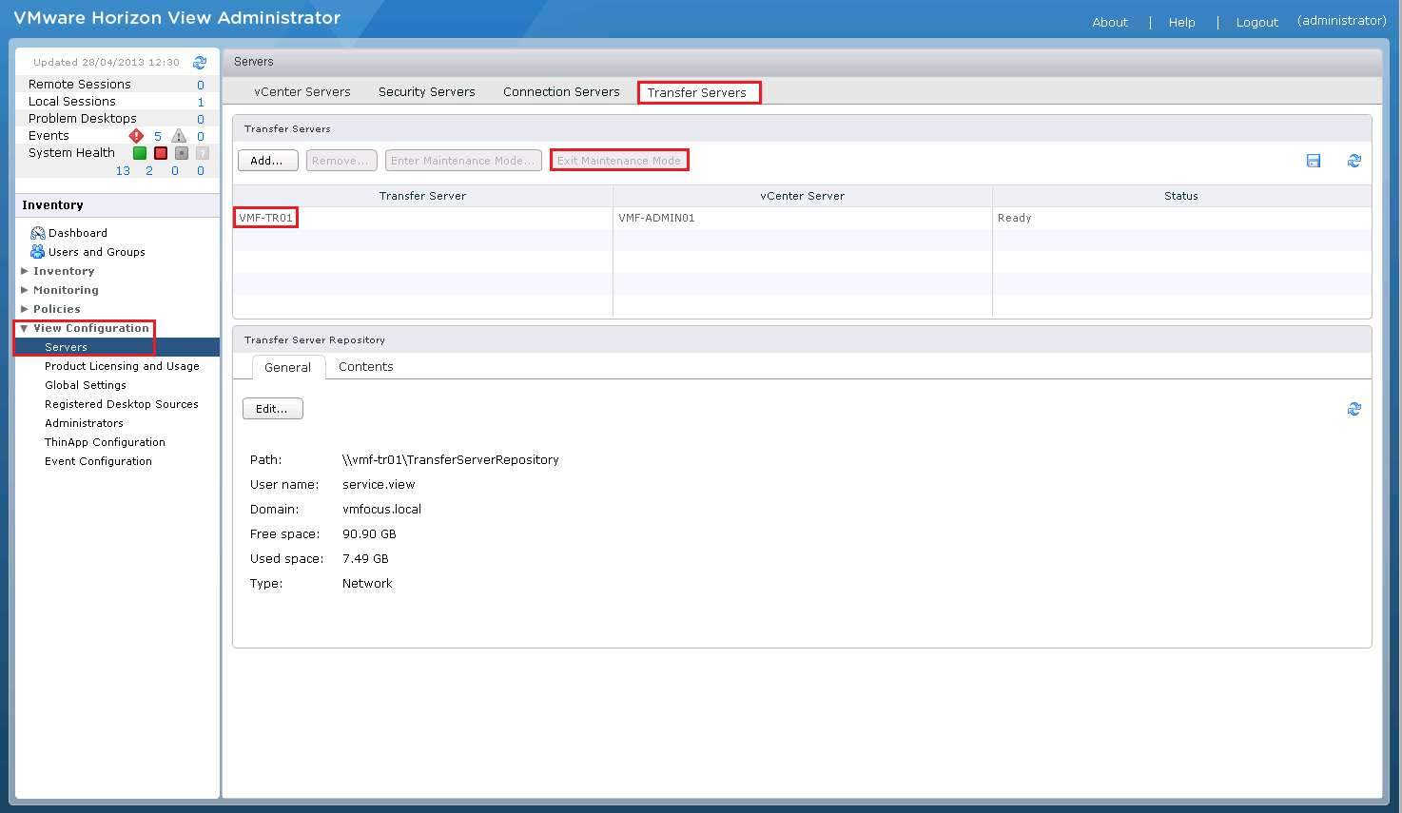This screenshot has height=813, width=1402.
Task: Click the red error Events icon
Action: 136,136
